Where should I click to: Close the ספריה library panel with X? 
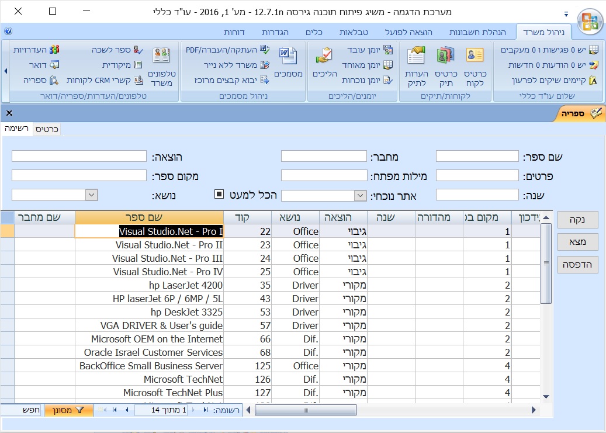point(9,113)
